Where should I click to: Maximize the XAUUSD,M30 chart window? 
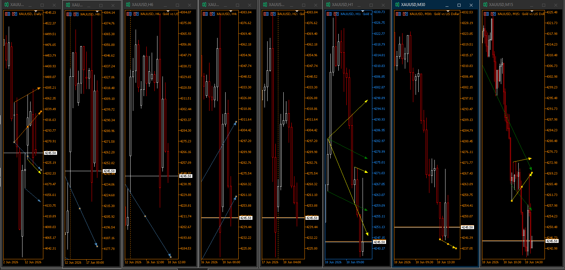(459, 5)
